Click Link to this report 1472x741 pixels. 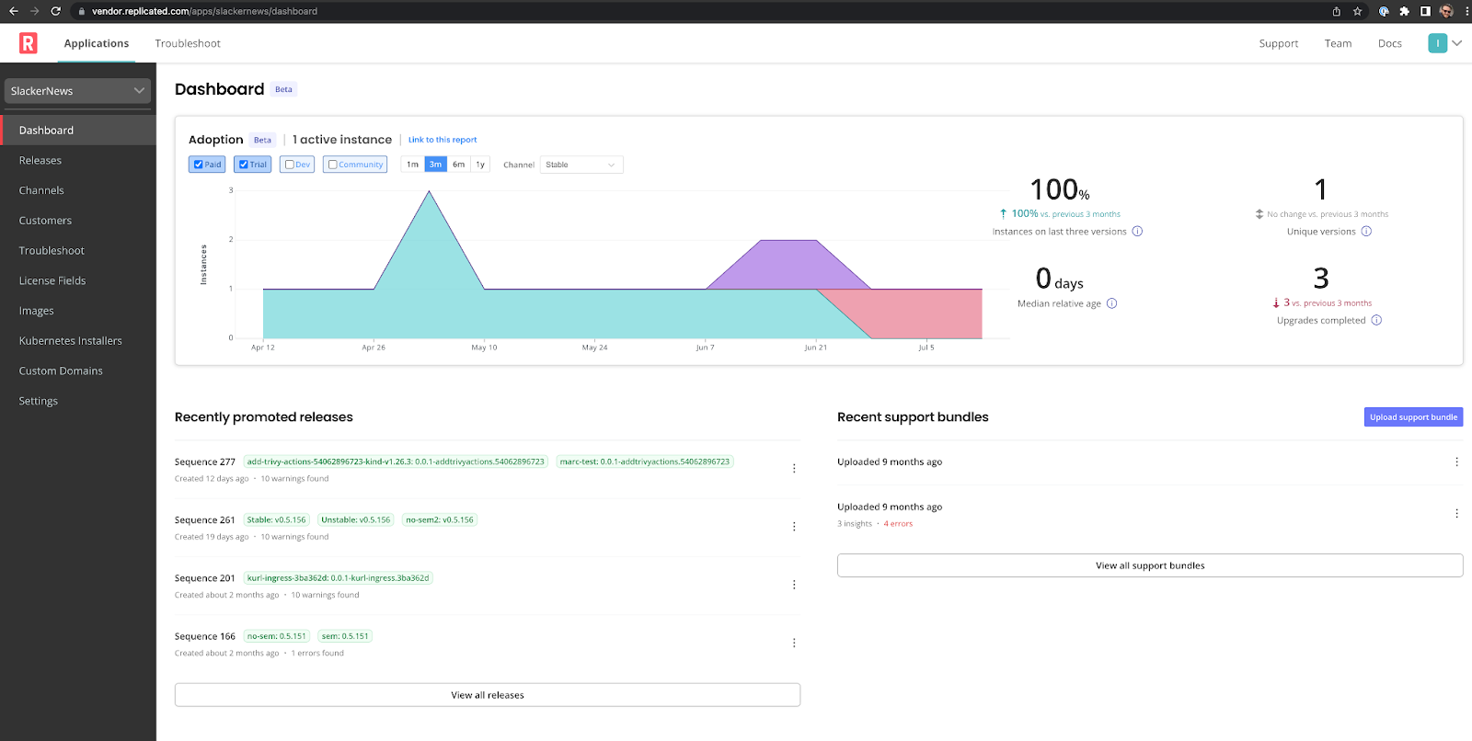click(x=443, y=140)
